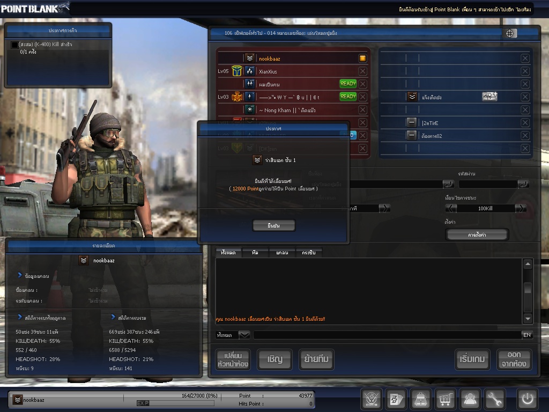549x412 pixels.
Task: Click the rank chevron icon in ประกาศ dialog
Action: 257,160
